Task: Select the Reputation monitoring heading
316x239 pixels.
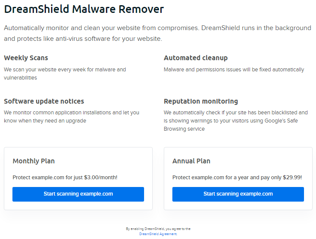Action: [x=201, y=101]
